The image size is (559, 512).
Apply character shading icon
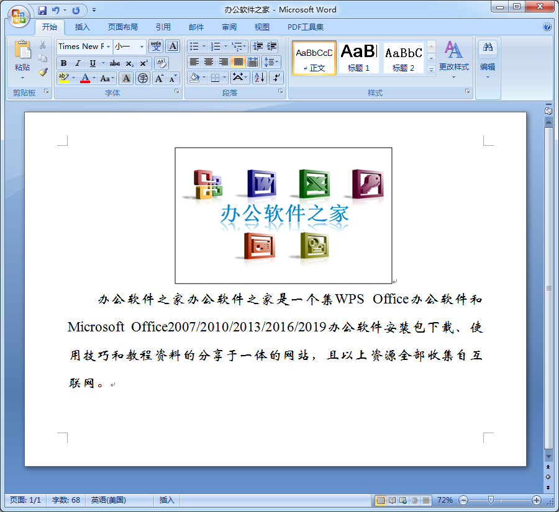click(126, 78)
